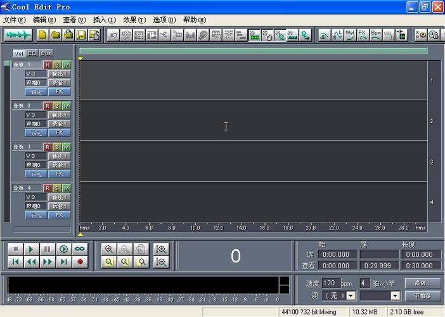
Task: Click the tempo field showing 120
Action: point(331,283)
